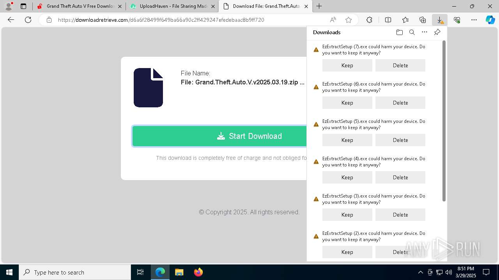Keep EzExtractSetup (7).exe
This screenshot has height=280, width=499.
[x=347, y=65]
